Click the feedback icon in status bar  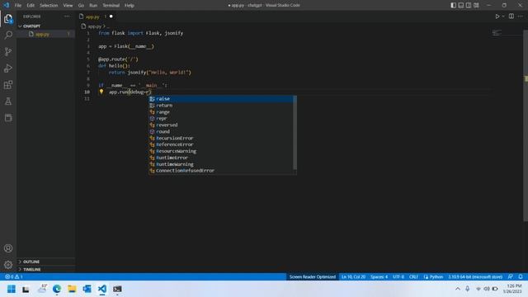511,277
